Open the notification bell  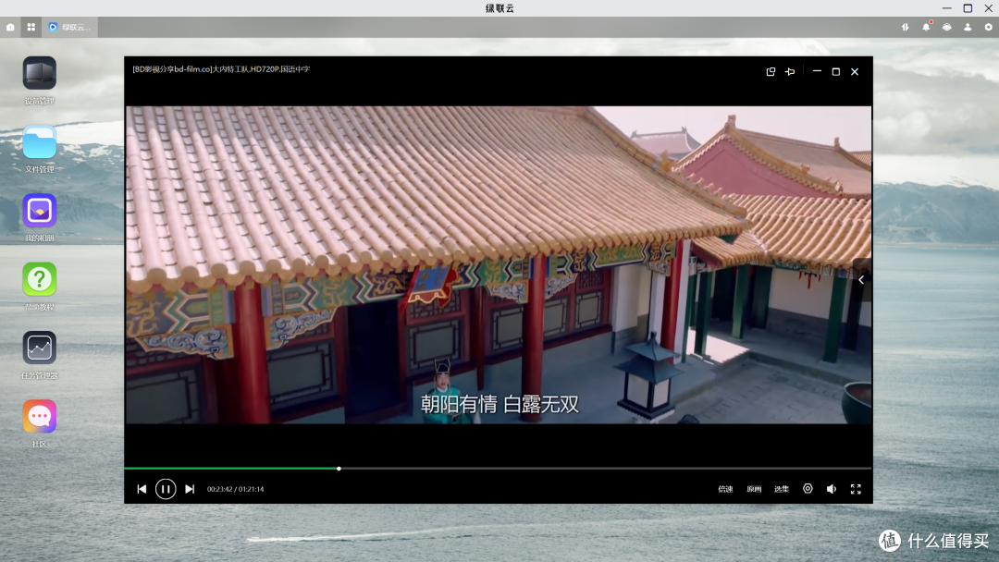pyautogui.click(x=926, y=27)
